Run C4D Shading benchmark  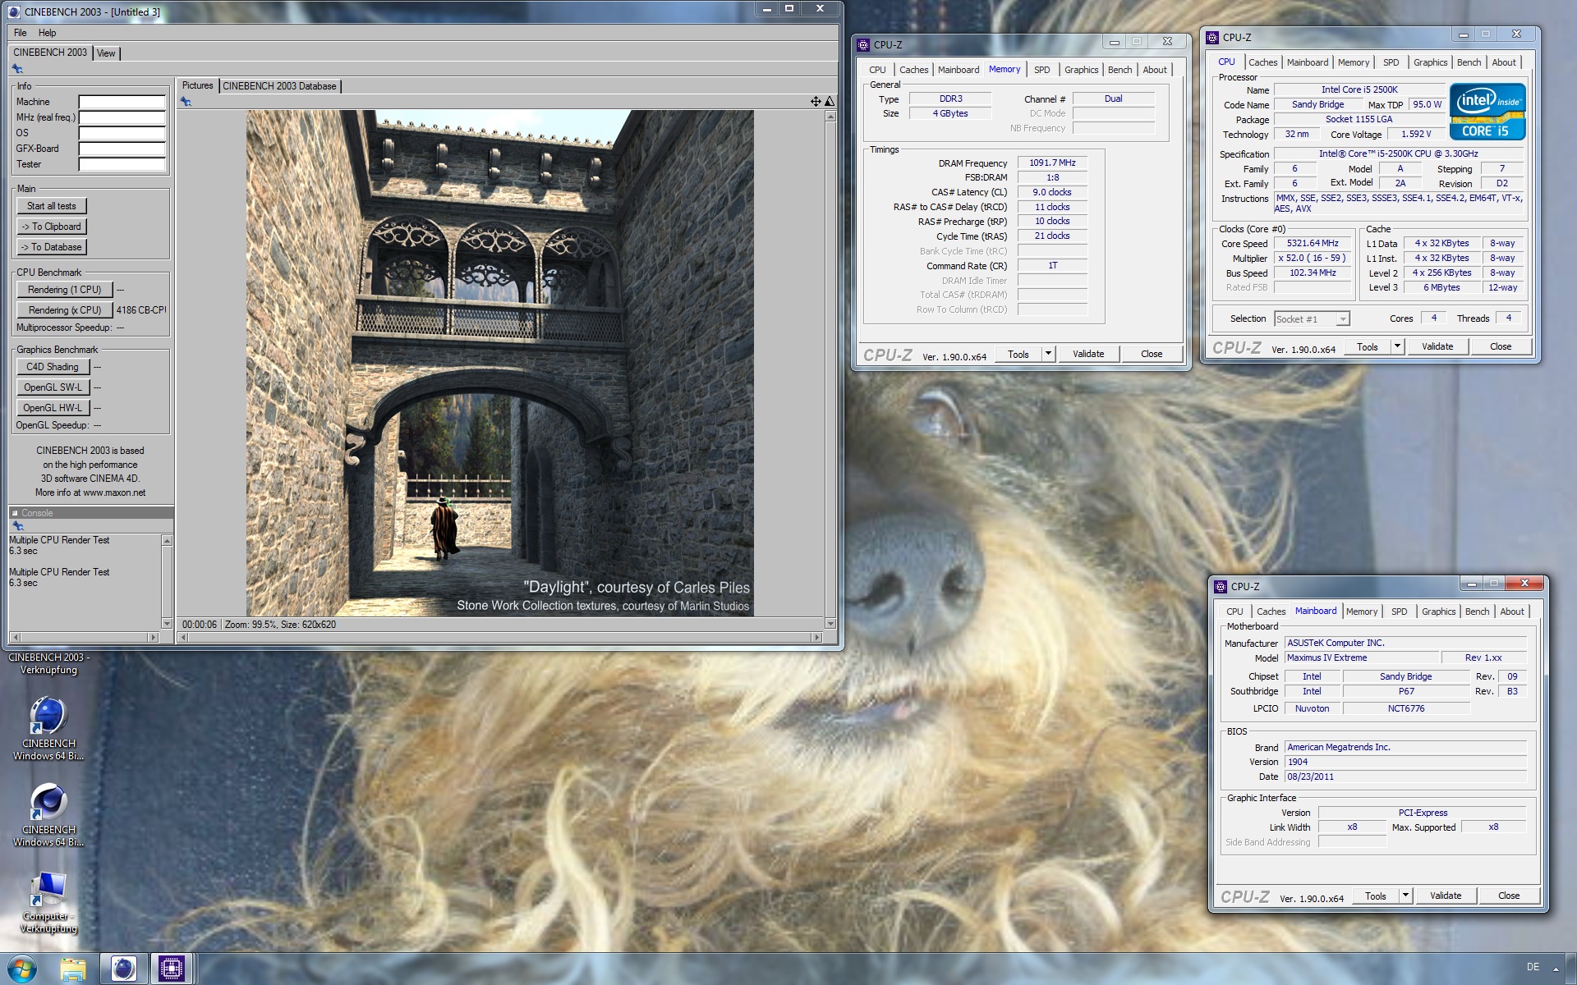[53, 367]
